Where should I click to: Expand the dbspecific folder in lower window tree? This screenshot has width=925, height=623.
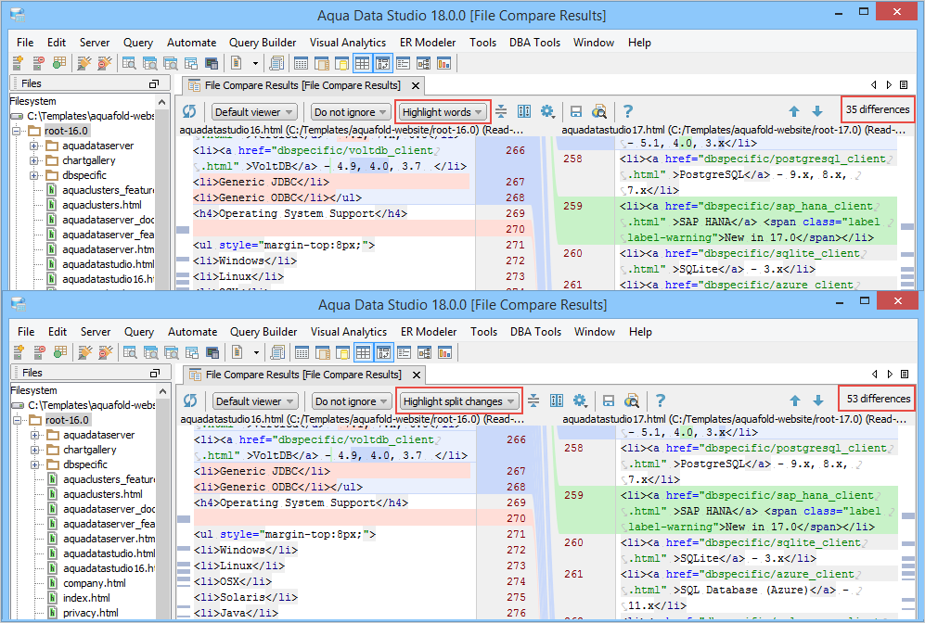tap(34, 464)
